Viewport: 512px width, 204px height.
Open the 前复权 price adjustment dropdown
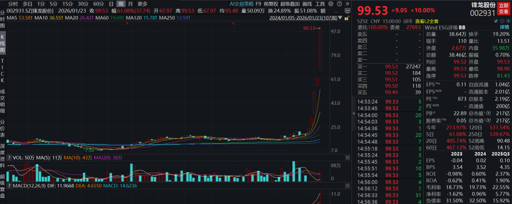271,3
